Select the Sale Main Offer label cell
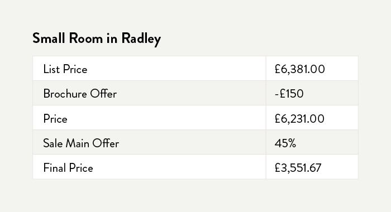 click(149, 142)
